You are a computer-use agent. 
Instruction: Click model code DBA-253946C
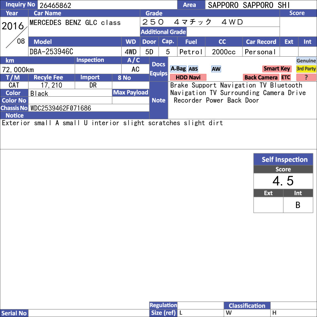tap(52, 52)
